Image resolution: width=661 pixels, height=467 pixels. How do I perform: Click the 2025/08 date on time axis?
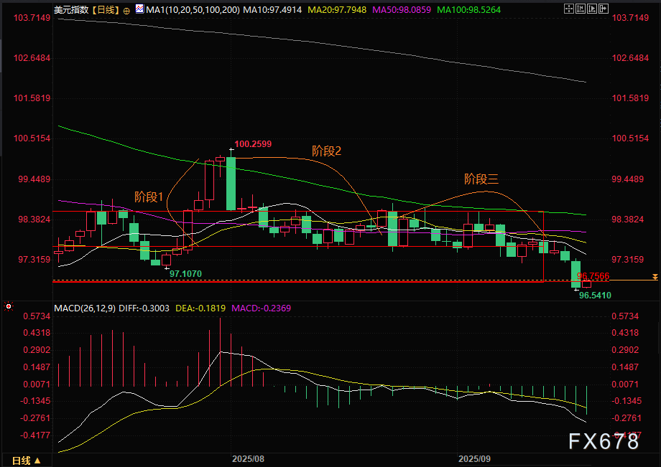pos(248,458)
